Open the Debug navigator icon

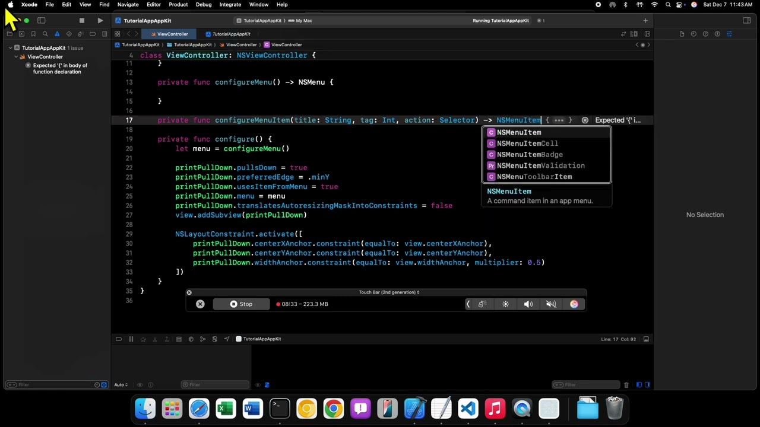click(81, 34)
